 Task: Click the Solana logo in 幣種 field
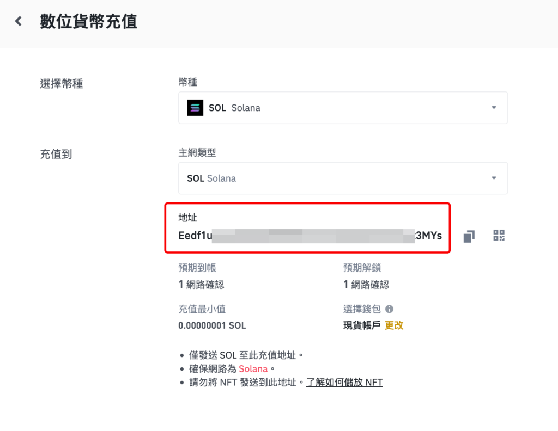tap(195, 108)
